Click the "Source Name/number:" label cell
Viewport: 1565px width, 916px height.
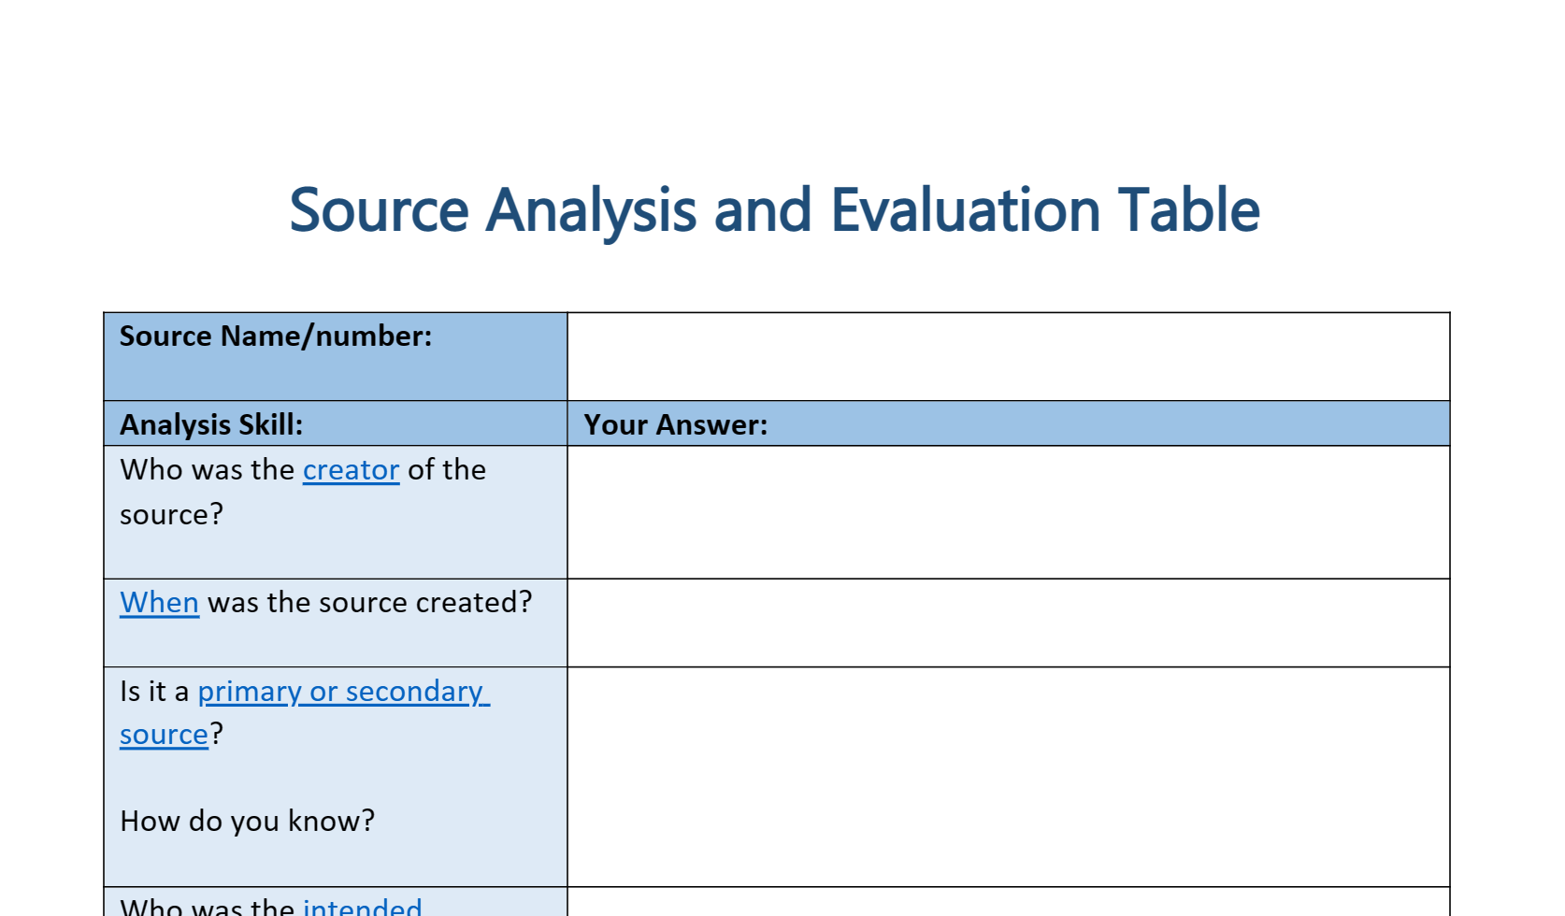[x=276, y=336]
